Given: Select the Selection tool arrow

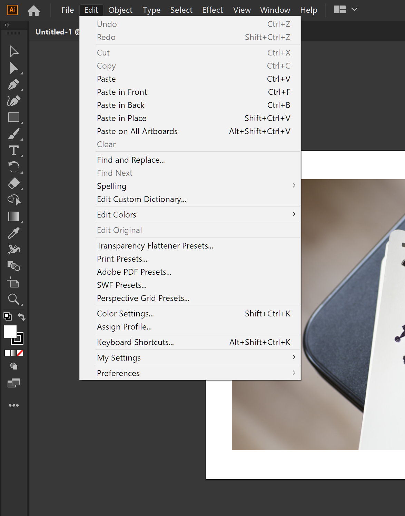Looking at the screenshot, I should coord(14,51).
